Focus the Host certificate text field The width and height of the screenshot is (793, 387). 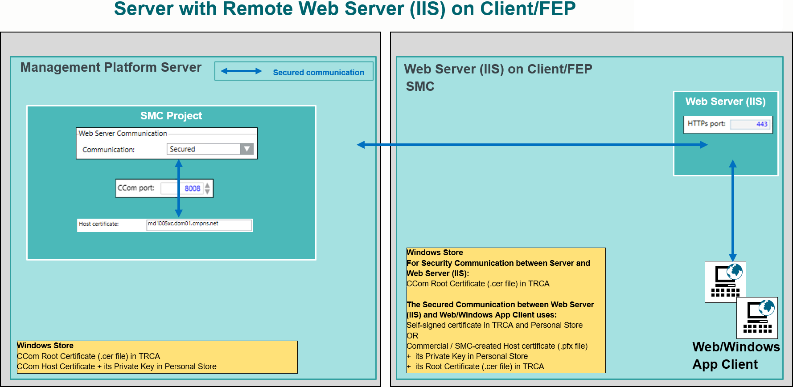[x=198, y=225]
